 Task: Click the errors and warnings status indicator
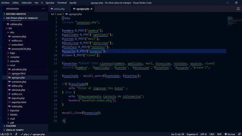[6, 134]
